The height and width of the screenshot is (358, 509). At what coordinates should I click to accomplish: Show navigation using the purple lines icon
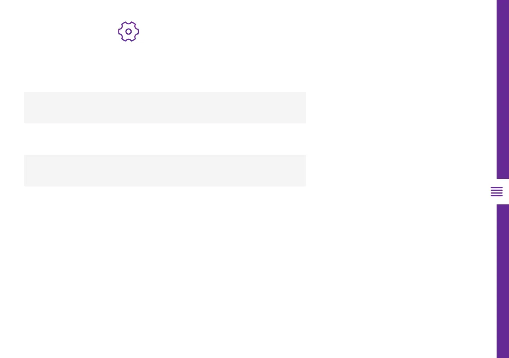tap(497, 192)
